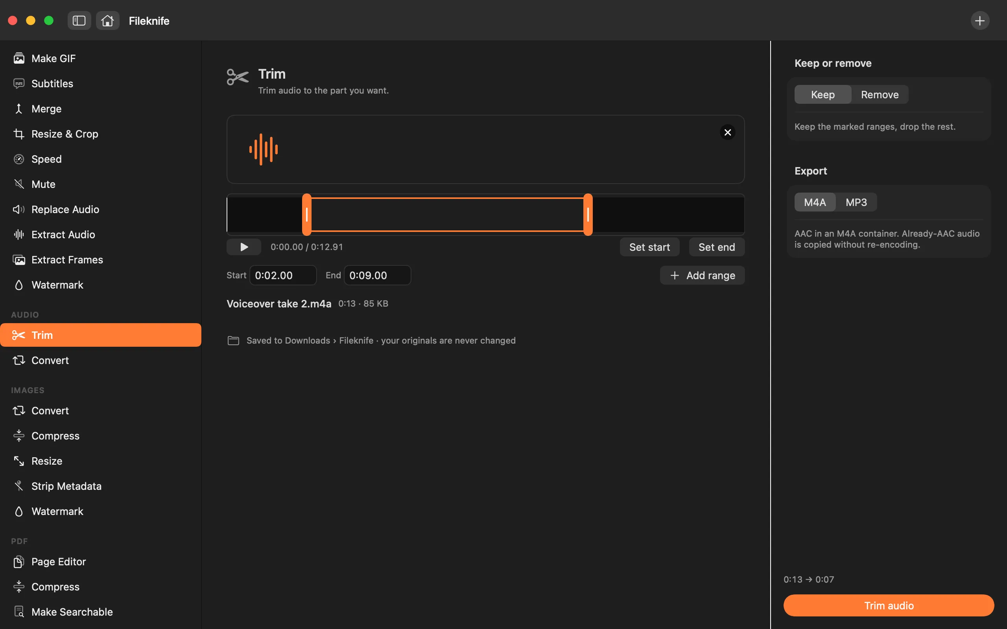Open the Subtitles tool
The image size is (1007, 629).
(101, 84)
